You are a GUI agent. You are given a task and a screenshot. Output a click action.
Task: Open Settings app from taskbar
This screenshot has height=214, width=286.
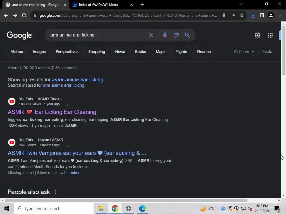(128, 208)
